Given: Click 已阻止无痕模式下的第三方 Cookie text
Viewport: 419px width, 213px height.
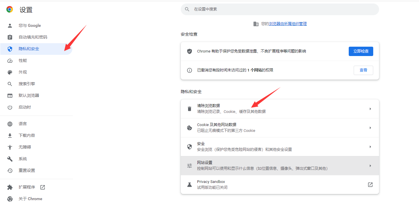Looking at the screenshot, I should pyautogui.click(x=226, y=130).
